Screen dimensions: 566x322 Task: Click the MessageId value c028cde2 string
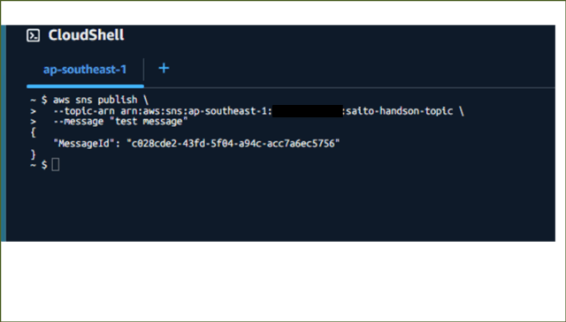233,144
